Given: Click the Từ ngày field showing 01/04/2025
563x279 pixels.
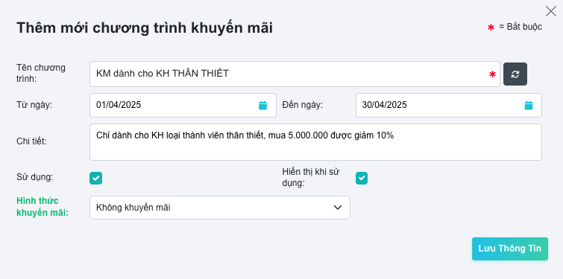Looking at the screenshot, I should pos(183,106).
